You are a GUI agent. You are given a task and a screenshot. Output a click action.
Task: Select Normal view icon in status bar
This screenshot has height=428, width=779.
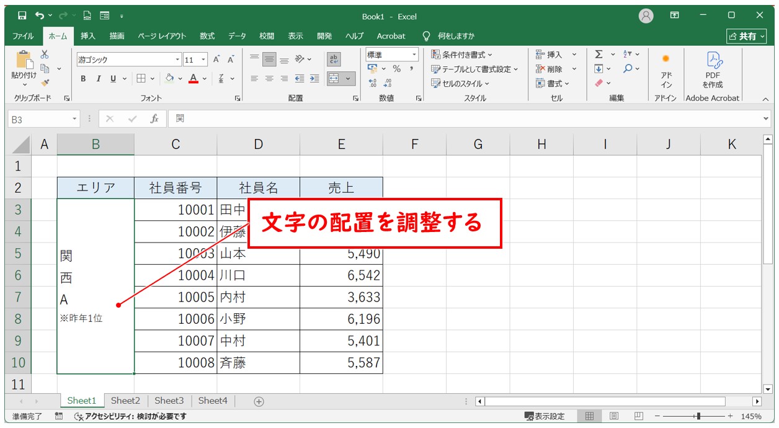coord(590,416)
